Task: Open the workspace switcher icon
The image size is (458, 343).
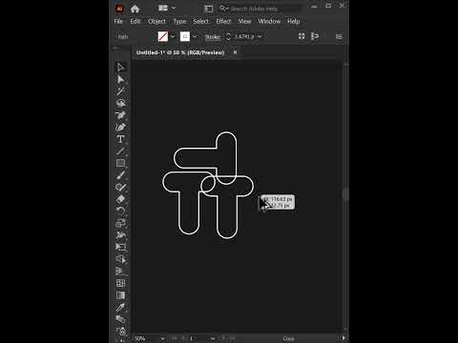Action: pos(209,9)
